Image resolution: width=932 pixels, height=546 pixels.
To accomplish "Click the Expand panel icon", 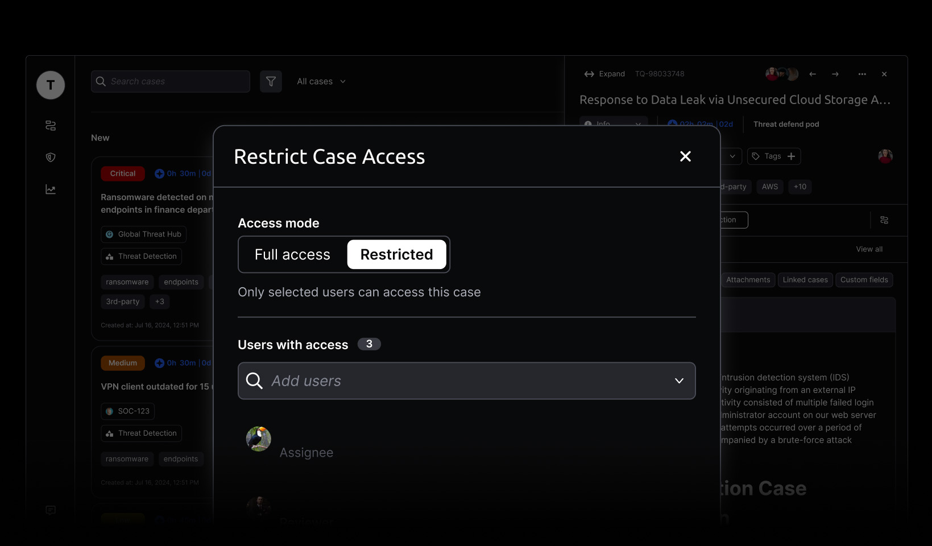I will 589,74.
